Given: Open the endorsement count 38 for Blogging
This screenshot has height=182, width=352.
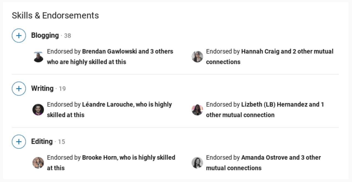Looking at the screenshot, I should pos(68,35).
